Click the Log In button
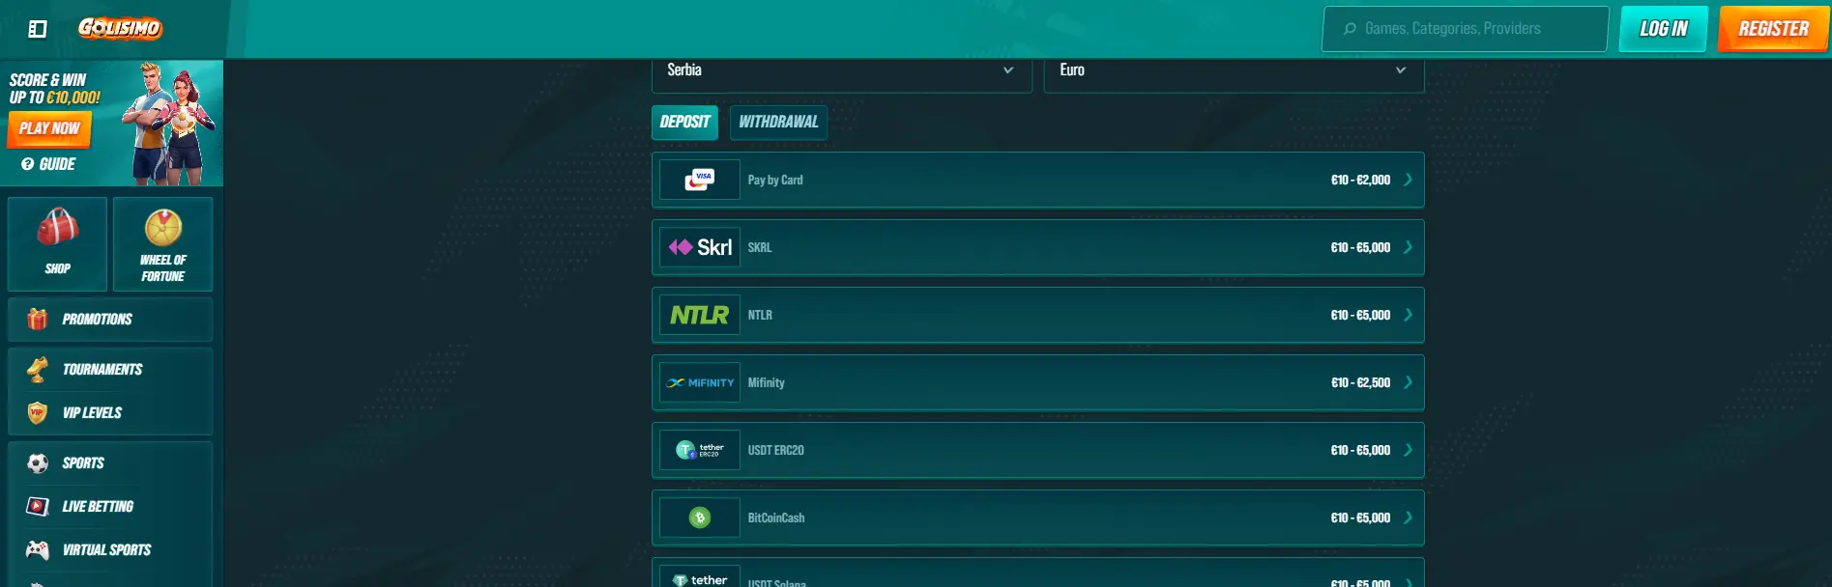The width and height of the screenshot is (1832, 587). pyautogui.click(x=1664, y=29)
